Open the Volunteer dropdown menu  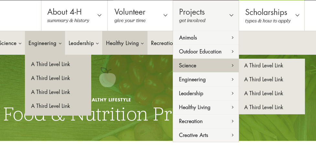(166, 15)
